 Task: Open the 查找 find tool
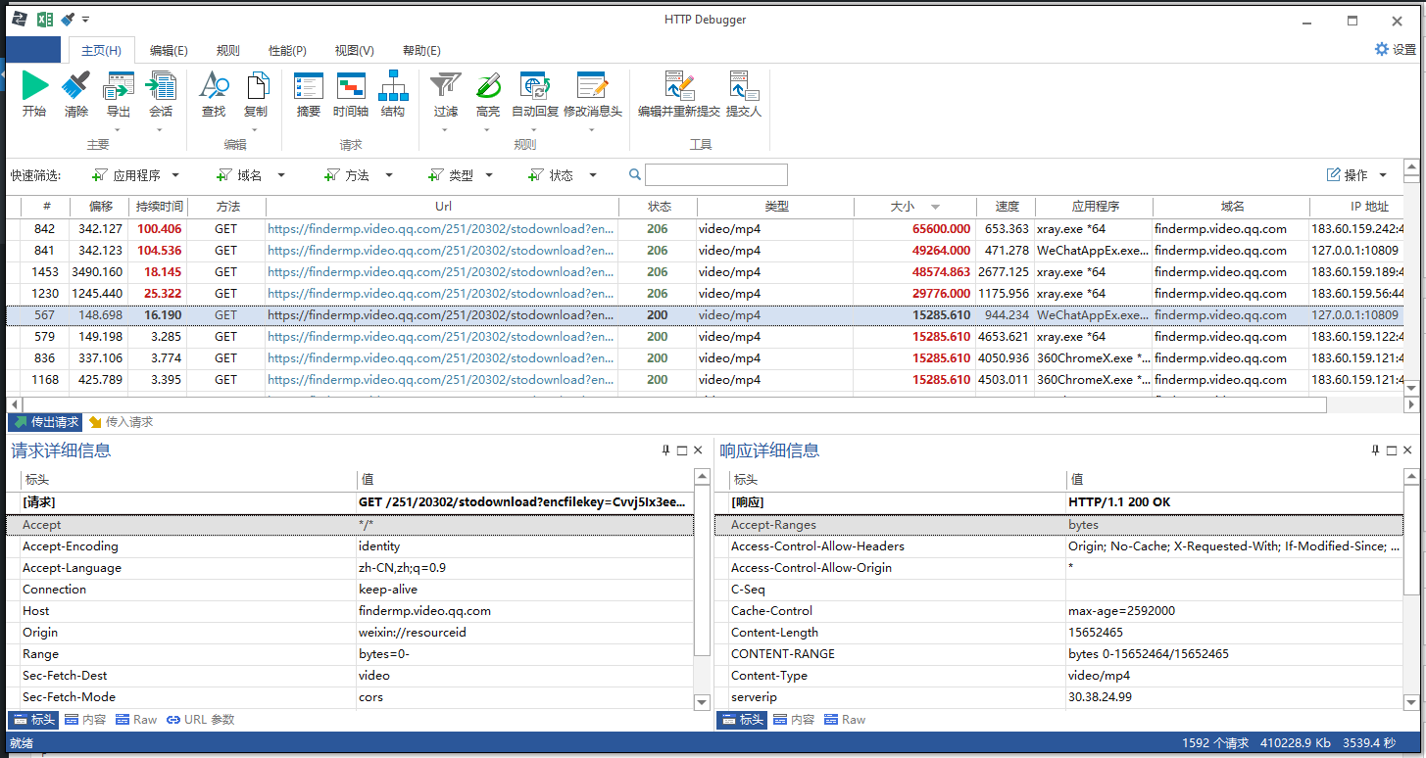214,86
